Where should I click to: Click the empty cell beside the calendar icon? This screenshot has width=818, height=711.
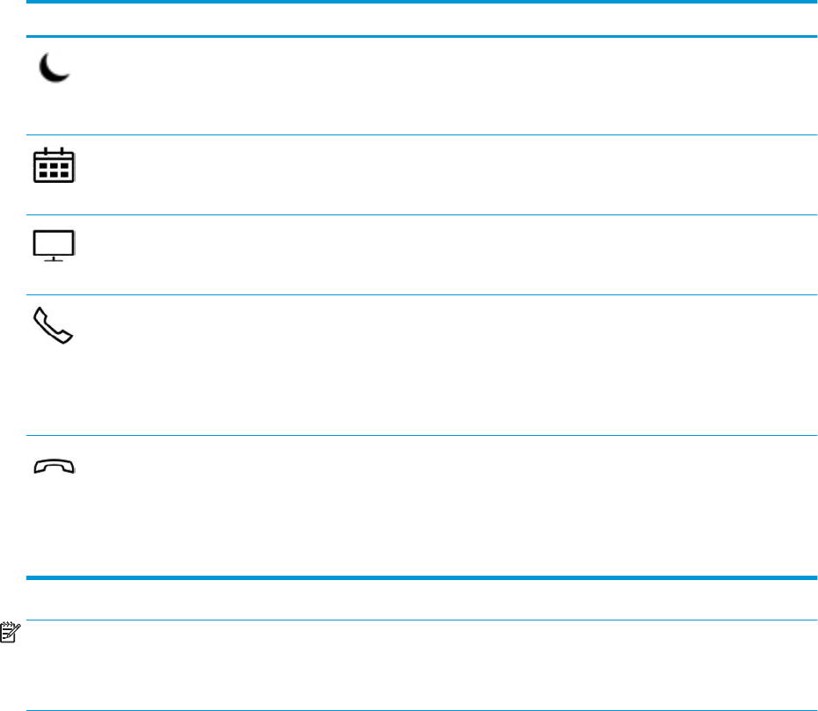click(x=440, y=175)
